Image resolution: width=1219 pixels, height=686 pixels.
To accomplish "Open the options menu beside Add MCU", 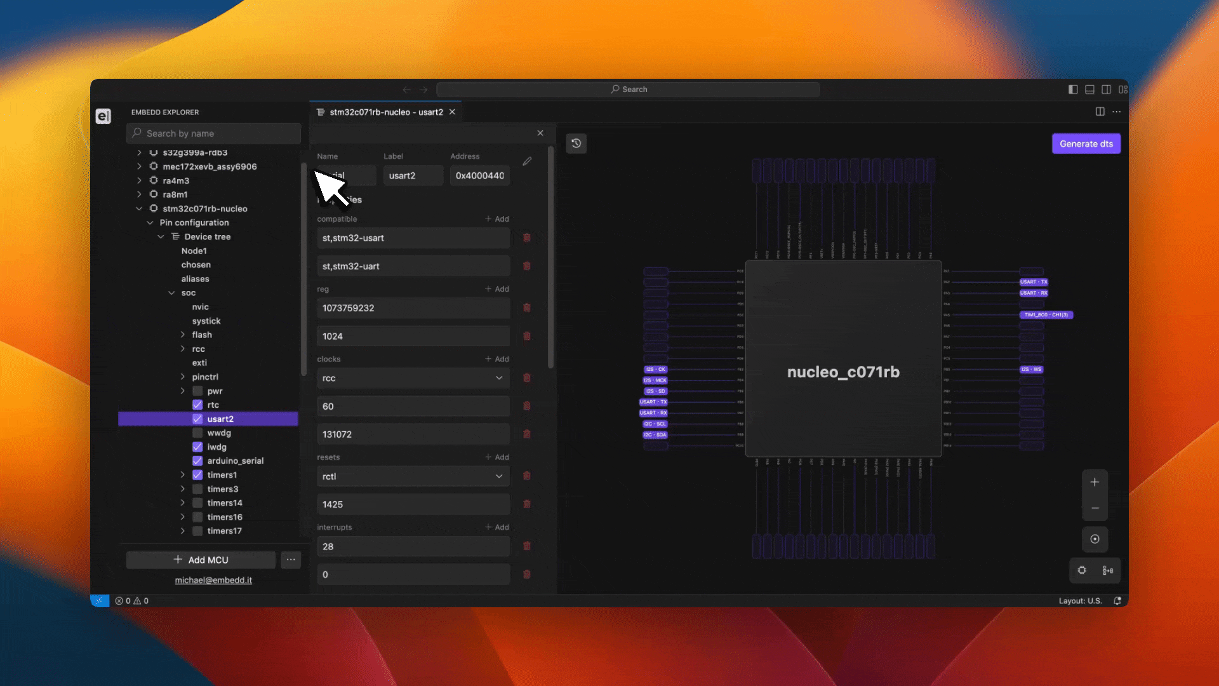I will point(291,560).
